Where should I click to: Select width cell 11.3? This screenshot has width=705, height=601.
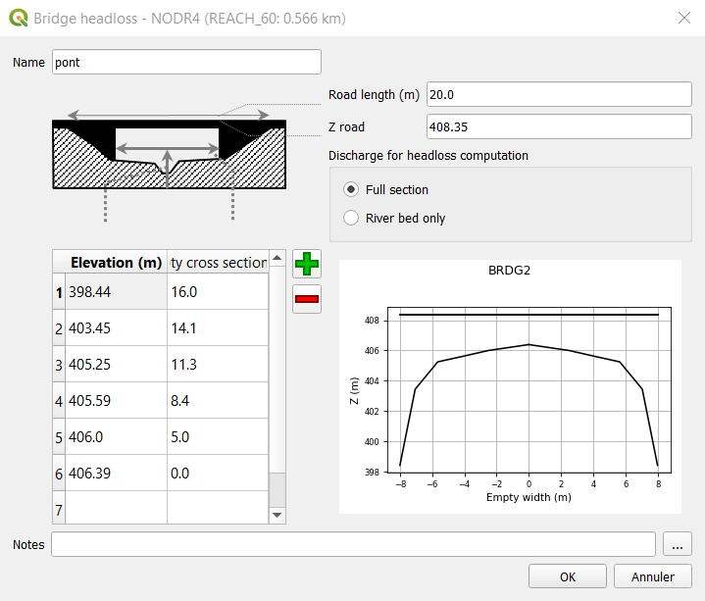coord(218,365)
